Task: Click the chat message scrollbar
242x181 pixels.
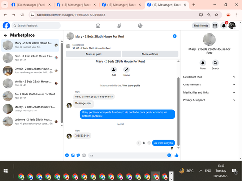Action: click(178, 111)
